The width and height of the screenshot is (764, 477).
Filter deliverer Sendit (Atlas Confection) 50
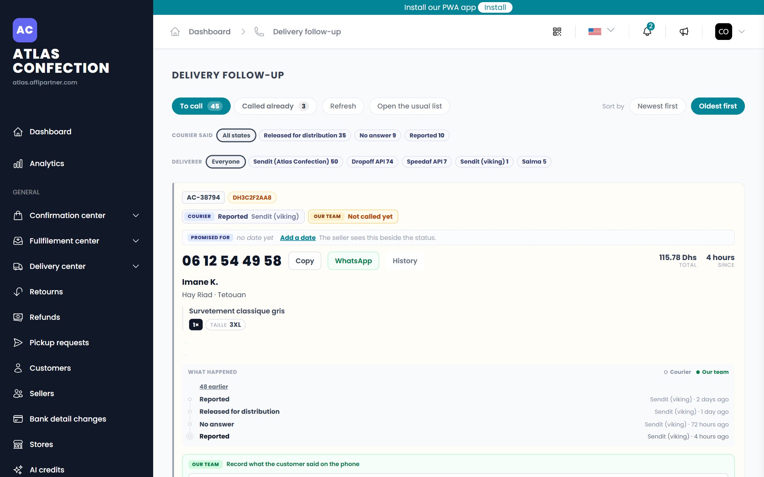[x=296, y=162]
